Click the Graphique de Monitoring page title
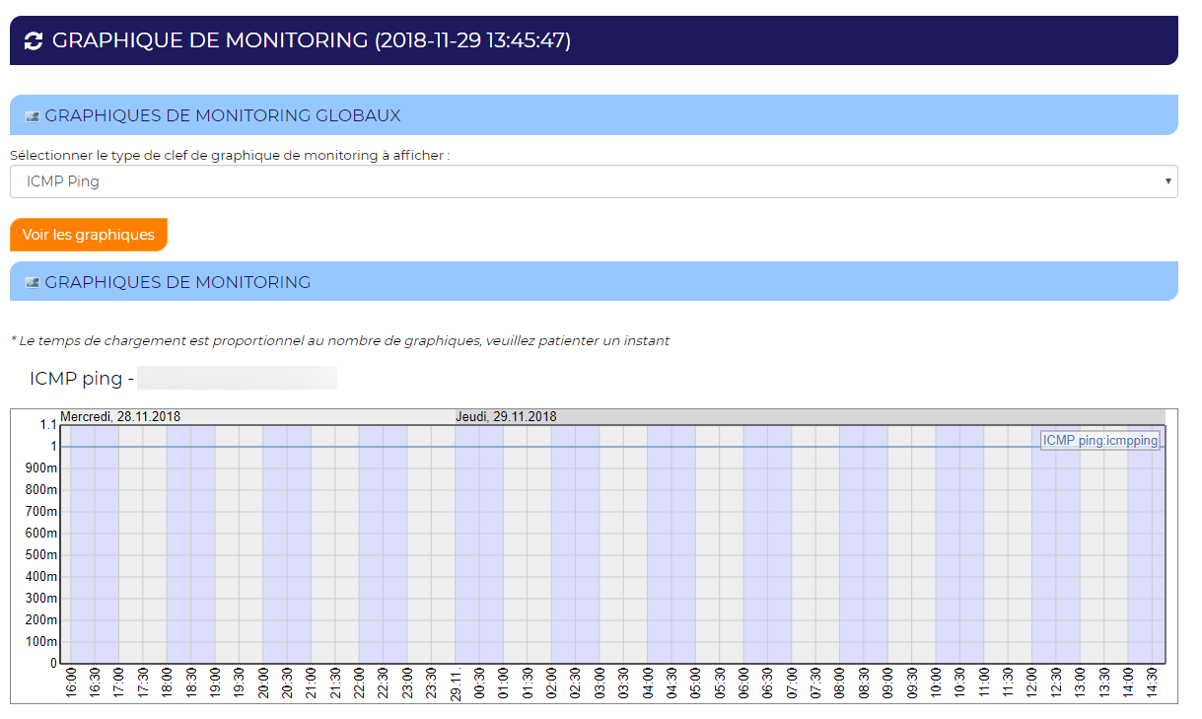 [312, 40]
